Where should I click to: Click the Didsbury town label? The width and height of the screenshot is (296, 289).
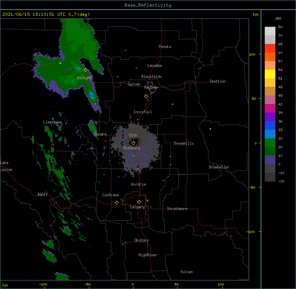point(132,148)
